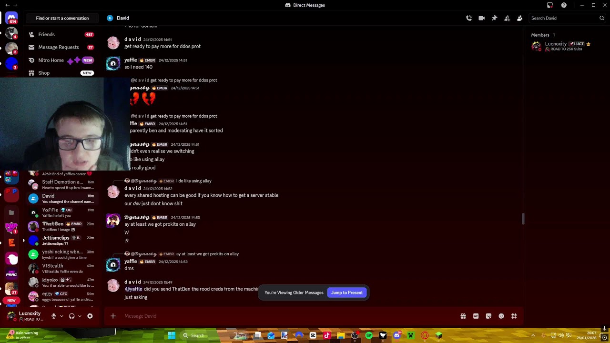Click the red PP server icon

click(x=11, y=193)
